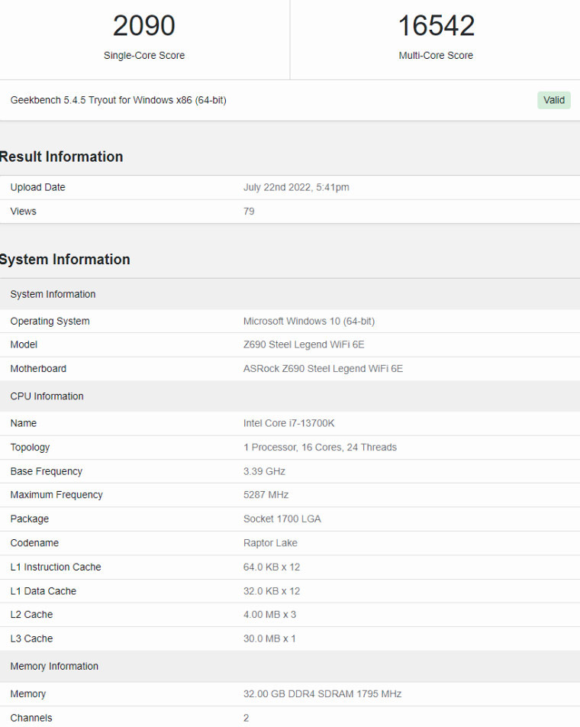The width and height of the screenshot is (580, 727).
Task: Click the 16542 multi-core score number
Action: [x=436, y=26]
